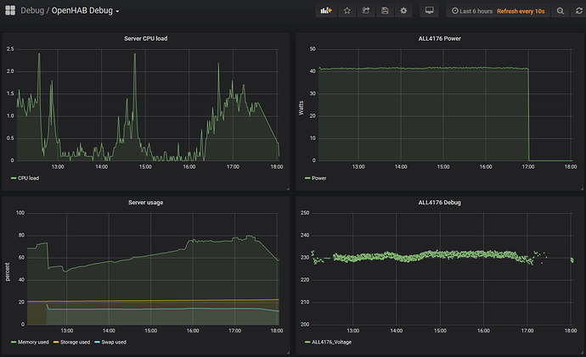The height and width of the screenshot is (357, 586).
Task: Click the 50 value on Power axis
Action: click(313, 49)
